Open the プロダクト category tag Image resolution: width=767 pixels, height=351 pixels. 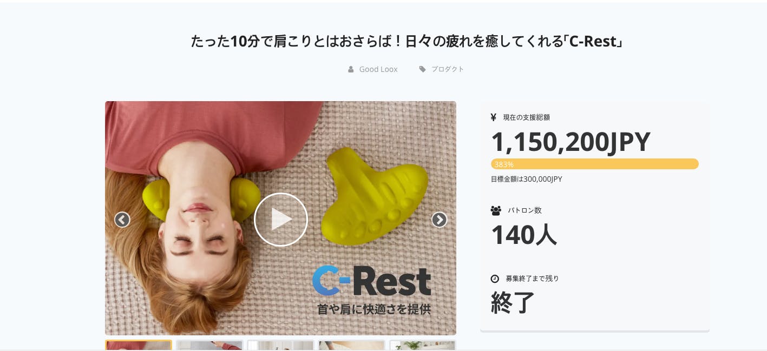point(448,69)
